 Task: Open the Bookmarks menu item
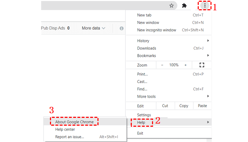pyautogui.click(x=169, y=56)
